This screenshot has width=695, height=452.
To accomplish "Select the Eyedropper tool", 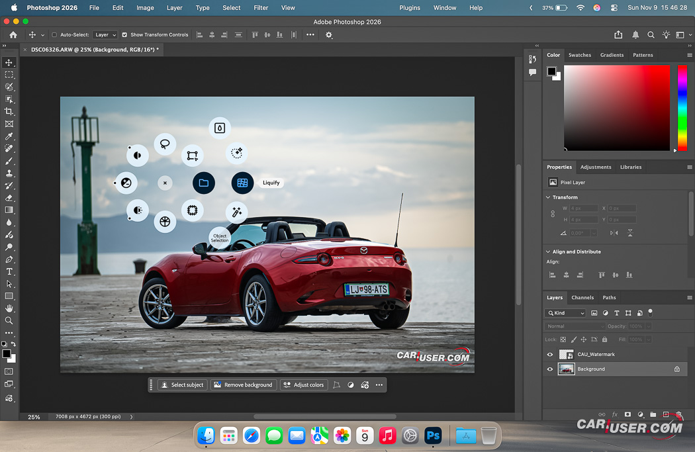I will (9, 136).
